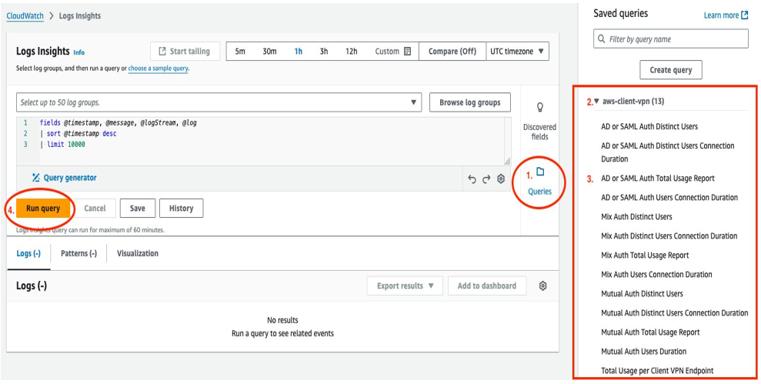Click the redo arrow in query editor
This screenshot has height=384, width=761.
click(486, 179)
